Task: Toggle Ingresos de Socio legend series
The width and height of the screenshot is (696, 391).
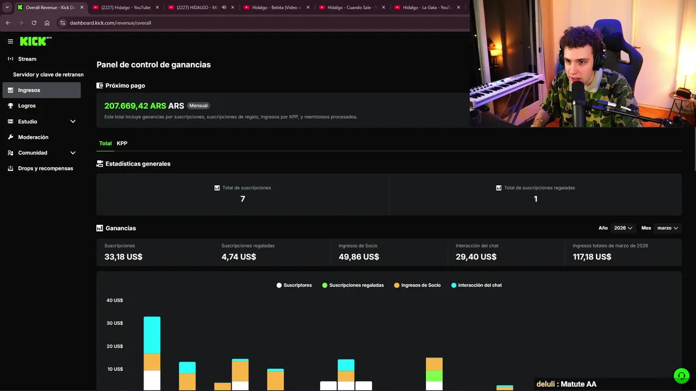Action: [417, 285]
